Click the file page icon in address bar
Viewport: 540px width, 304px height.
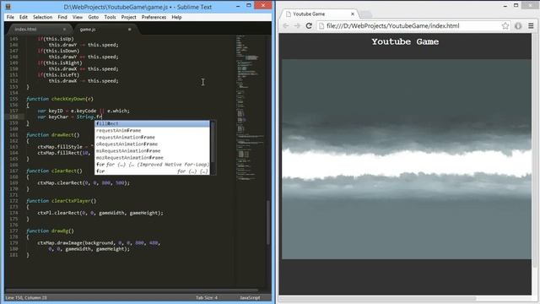(321, 26)
